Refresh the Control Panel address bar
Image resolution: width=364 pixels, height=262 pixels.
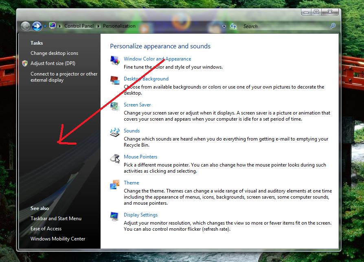click(x=233, y=26)
